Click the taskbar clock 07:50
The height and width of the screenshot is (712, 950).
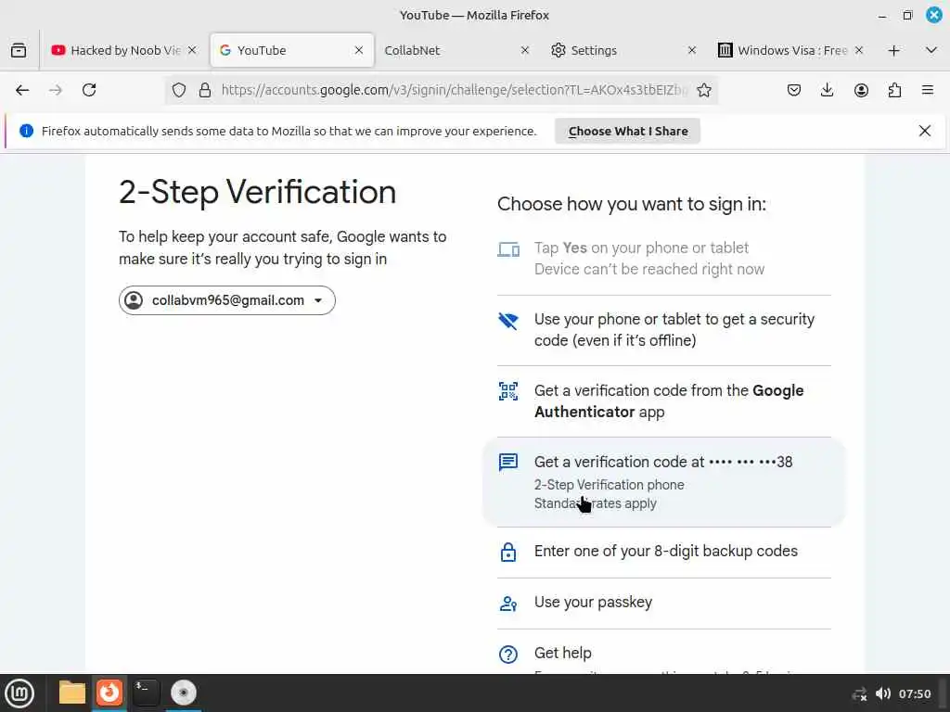point(914,693)
